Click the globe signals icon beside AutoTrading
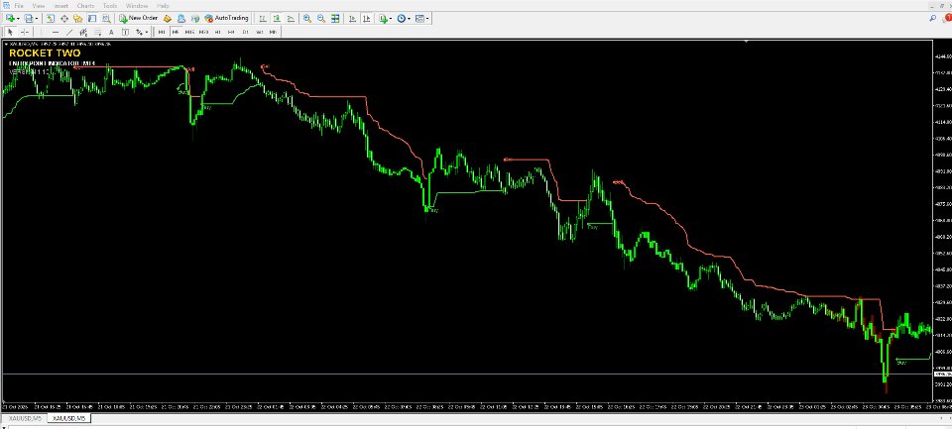Image resolution: width=952 pixels, height=429 pixels. click(x=195, y=18)
